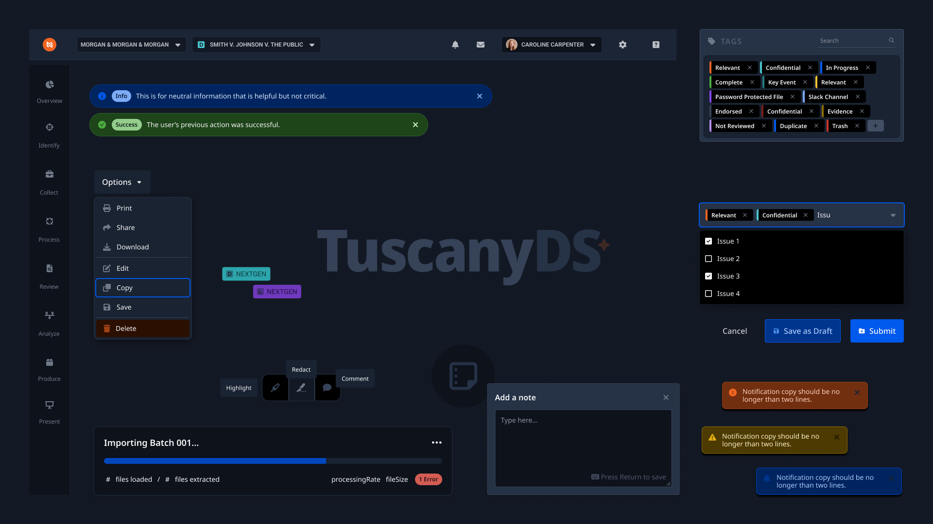The image size is (933, 524).
Task: Add a new tag with plus button
Action: (875, 126)
